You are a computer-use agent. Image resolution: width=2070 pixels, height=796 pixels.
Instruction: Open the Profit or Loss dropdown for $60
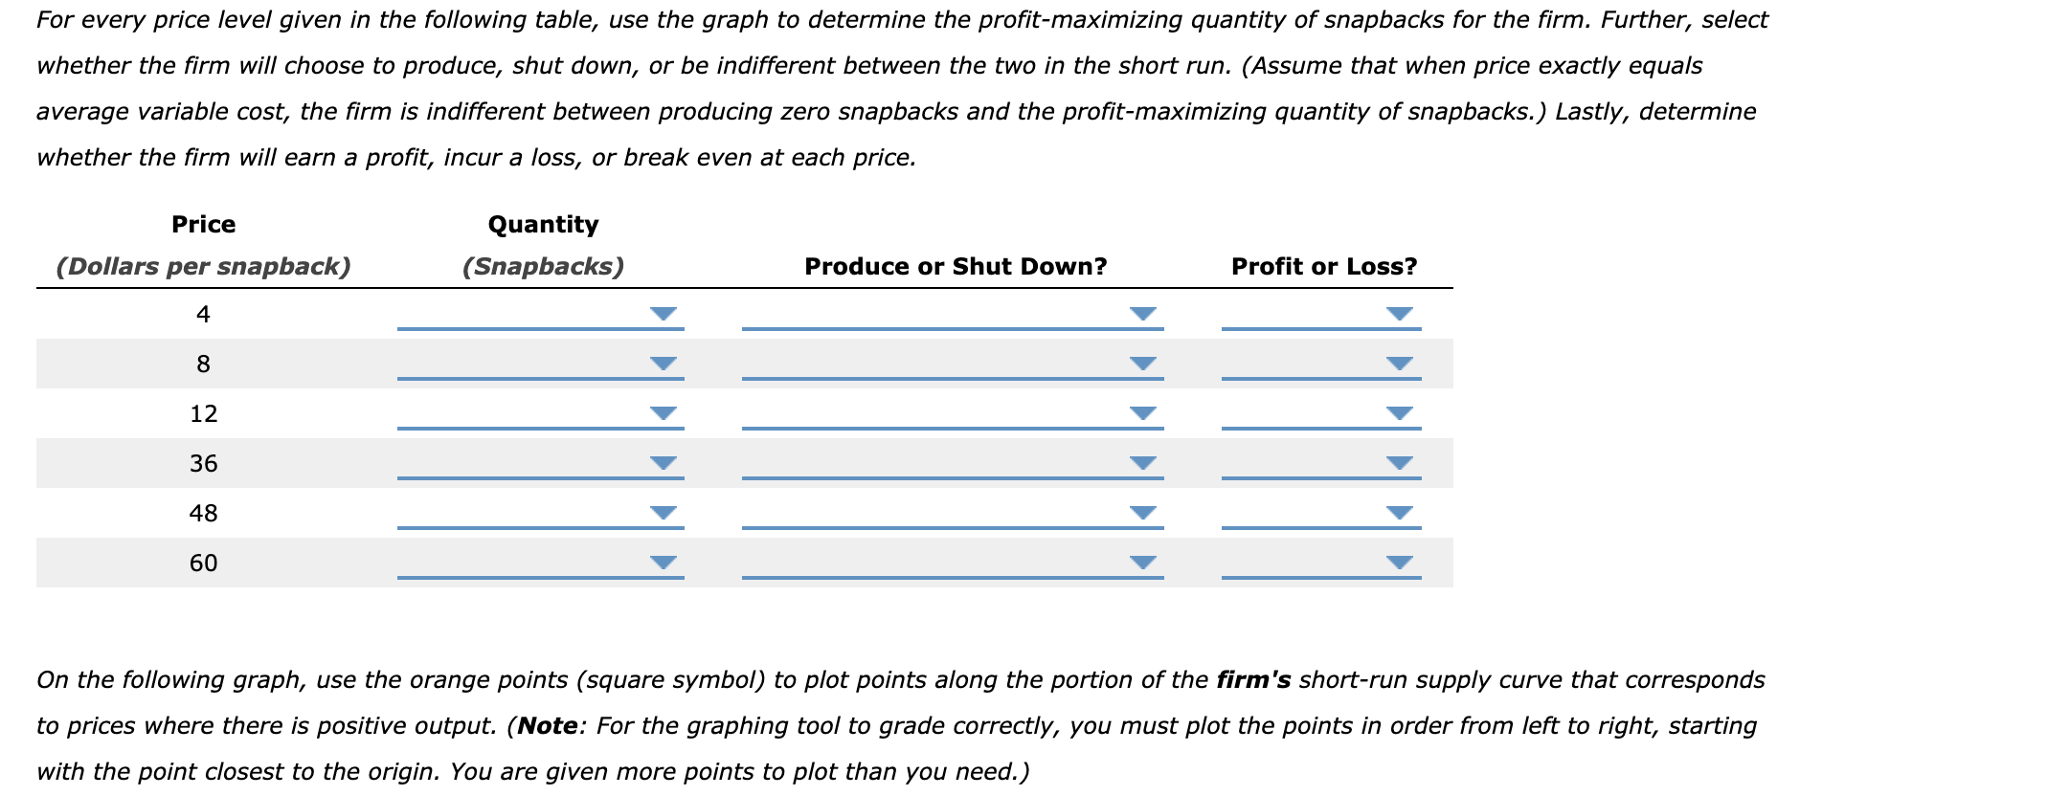[1399, 561]
